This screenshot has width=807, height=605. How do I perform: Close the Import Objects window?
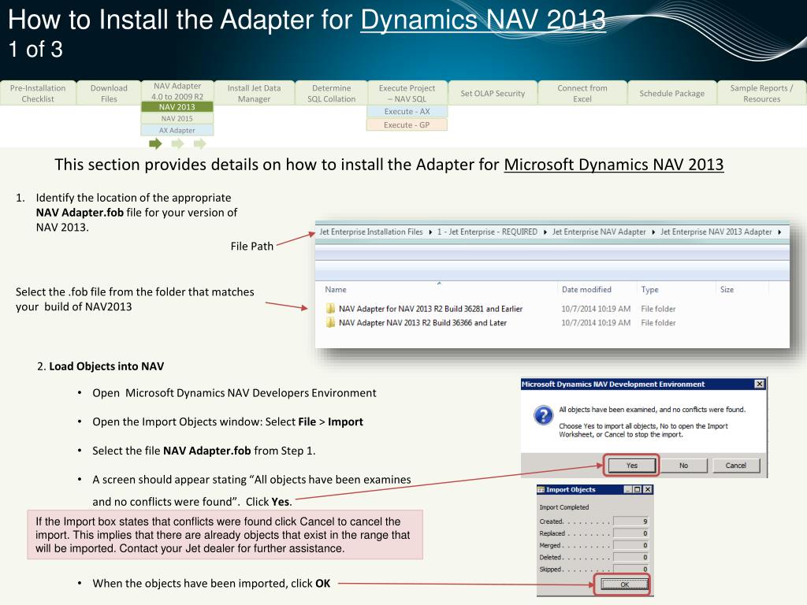(x=648, y=490)
